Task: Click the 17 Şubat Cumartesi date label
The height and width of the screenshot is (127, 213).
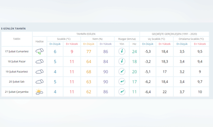Action: point(17,51)
